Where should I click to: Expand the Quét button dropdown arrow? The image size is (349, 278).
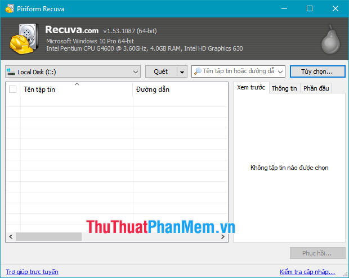[182, 71]
